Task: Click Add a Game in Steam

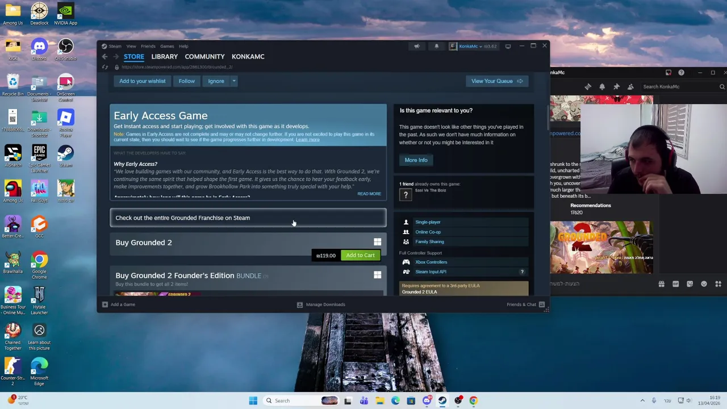Action: click(119, 304)
